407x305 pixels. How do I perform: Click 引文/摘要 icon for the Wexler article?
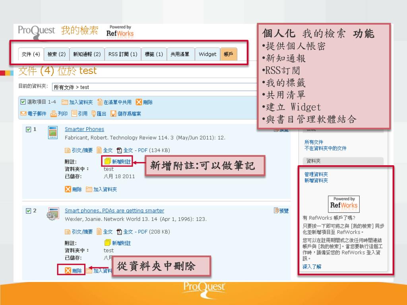pyautogui.click(x=68, y=232)
